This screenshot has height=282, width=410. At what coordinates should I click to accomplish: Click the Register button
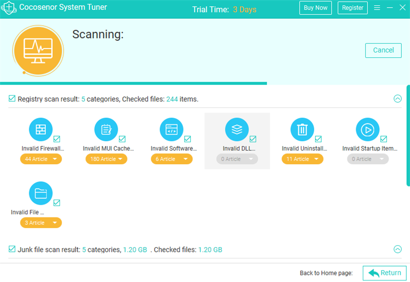(353, 8)
